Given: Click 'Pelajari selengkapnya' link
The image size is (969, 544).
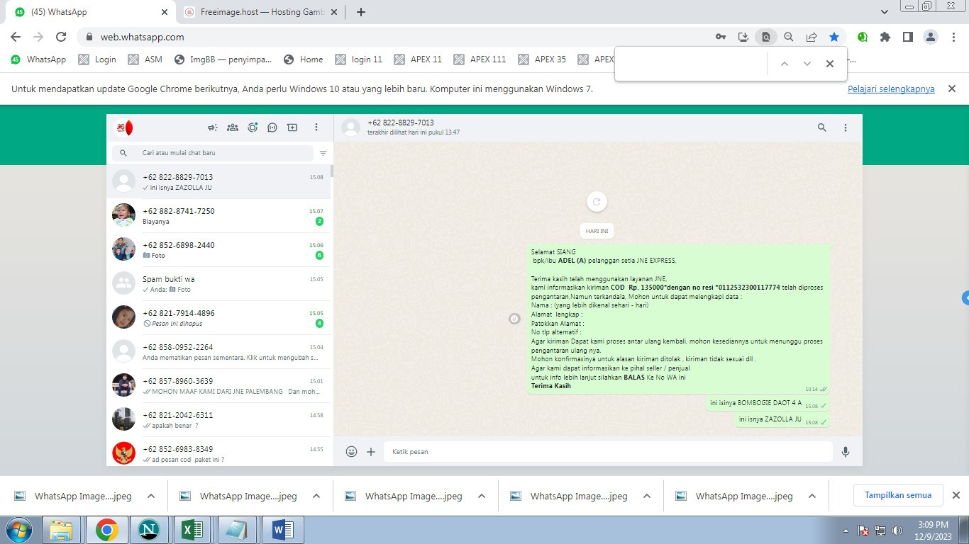Looking at the screenshot, I should click(x=891, y=89).
